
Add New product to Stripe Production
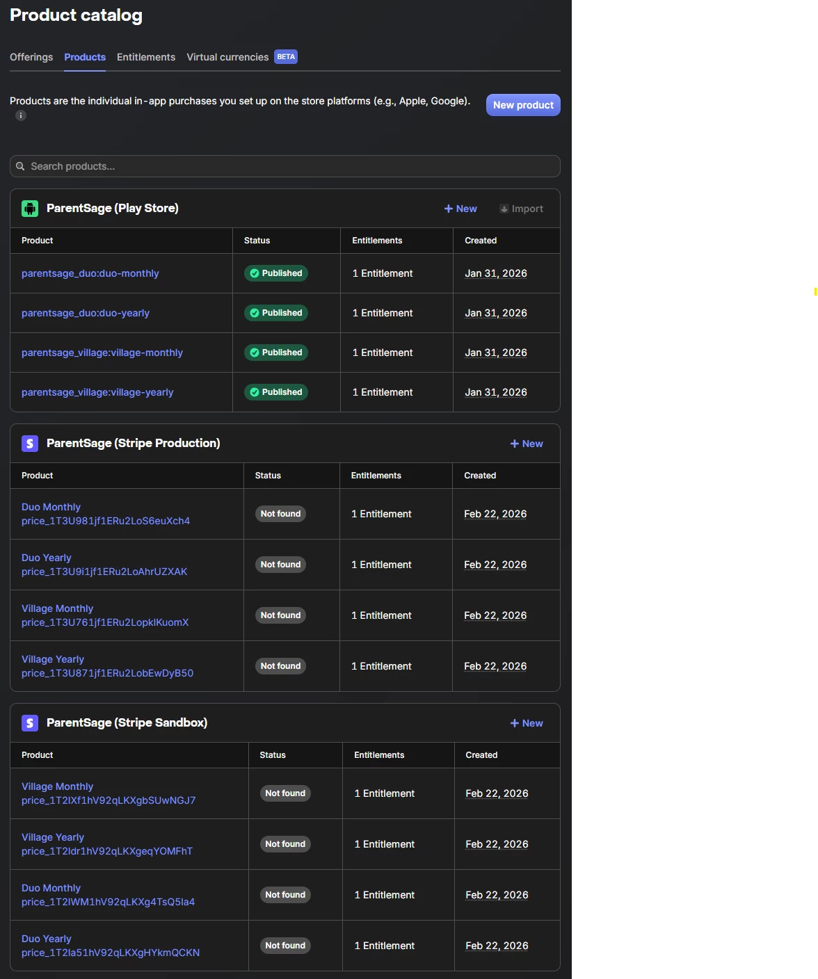point(527,444)
